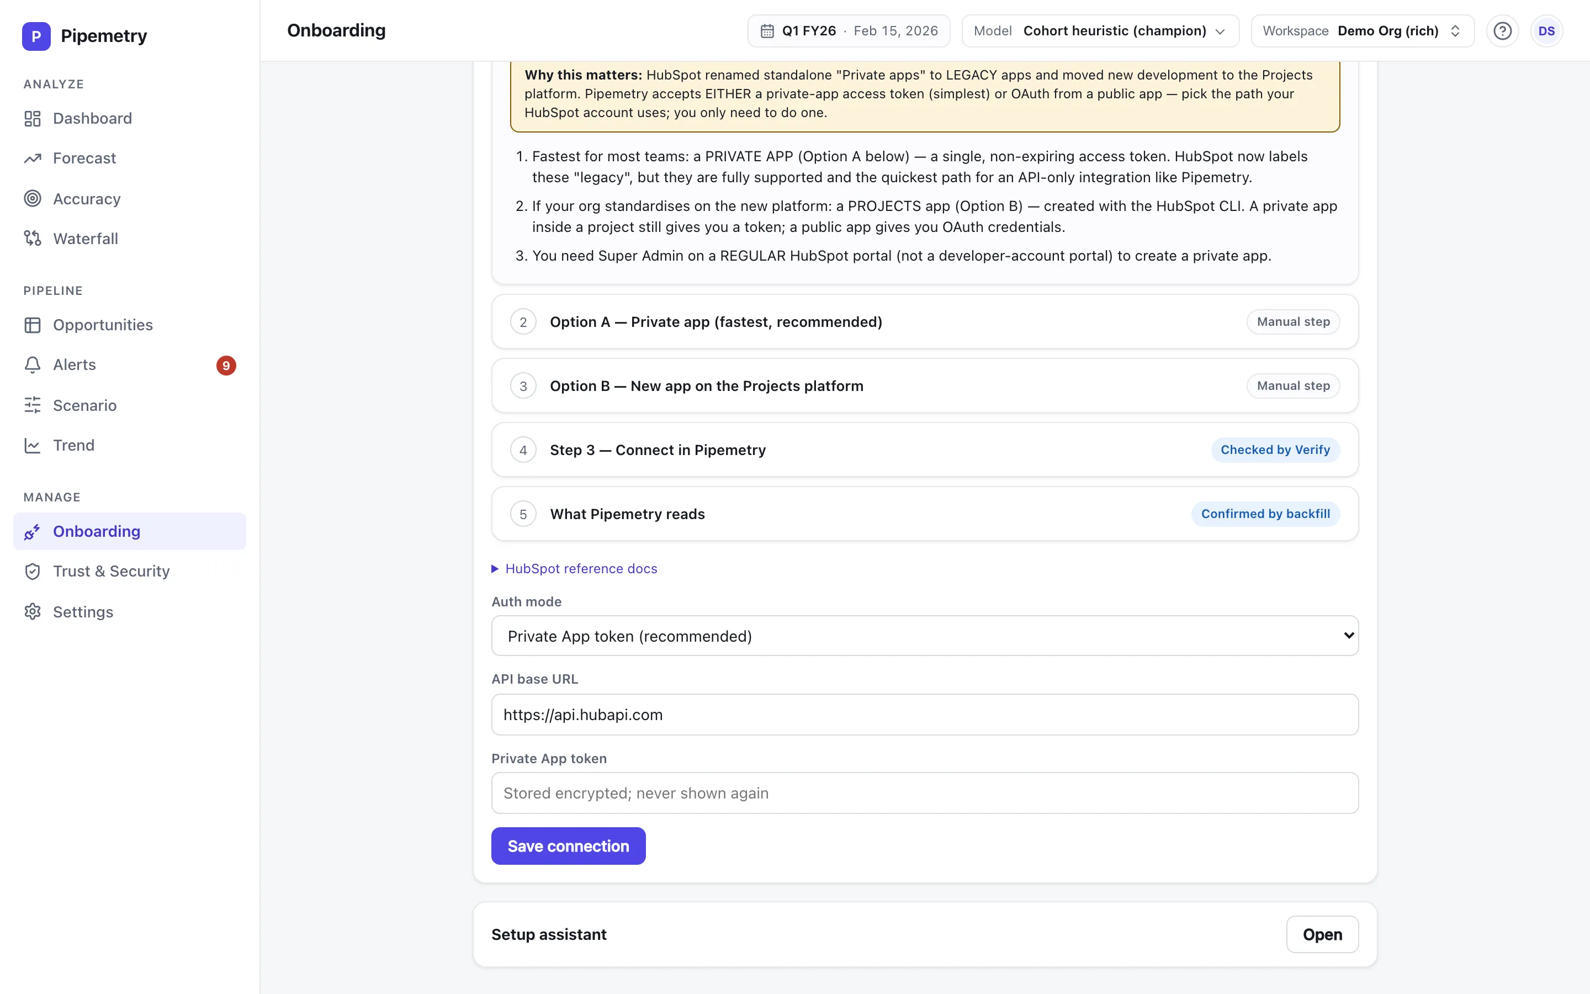The width and height of the screenshot is (1590, 994).
Task: Expand HubSpot reference docs disclosure
Action: 574,569
